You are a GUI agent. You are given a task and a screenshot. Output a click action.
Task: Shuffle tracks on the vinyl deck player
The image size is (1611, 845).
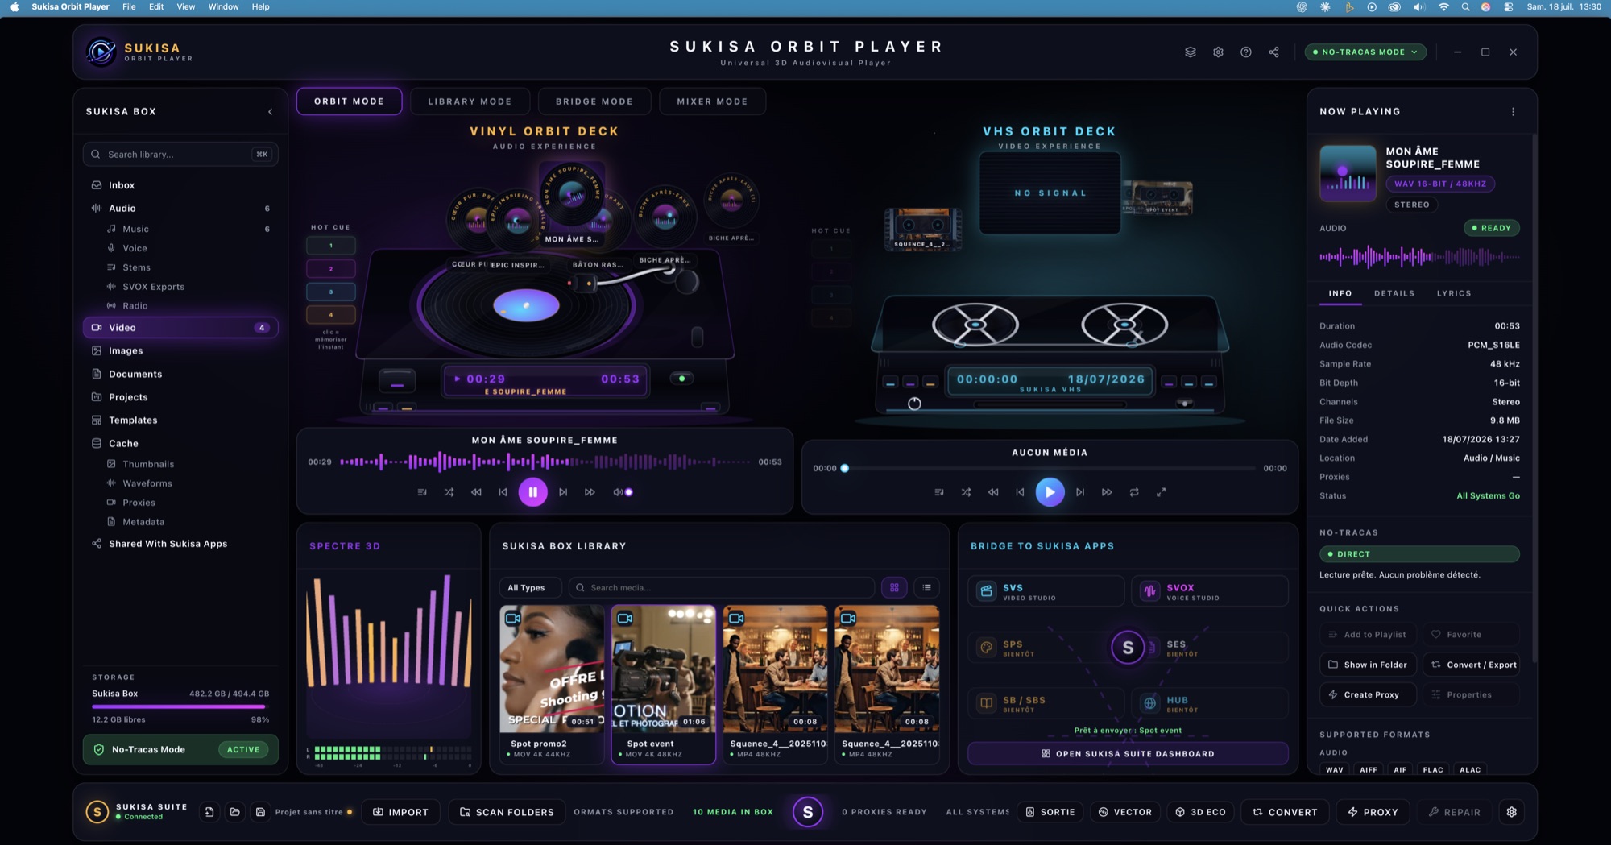(449, 492)
